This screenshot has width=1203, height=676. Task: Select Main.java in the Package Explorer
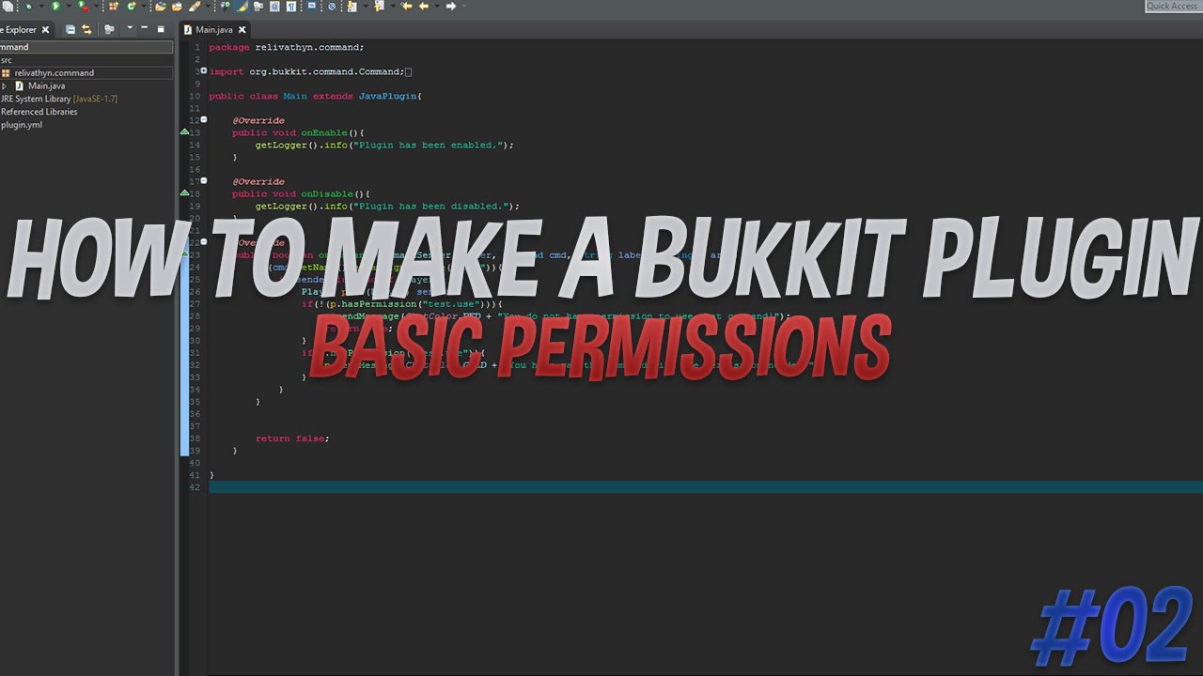coord(46,85)
